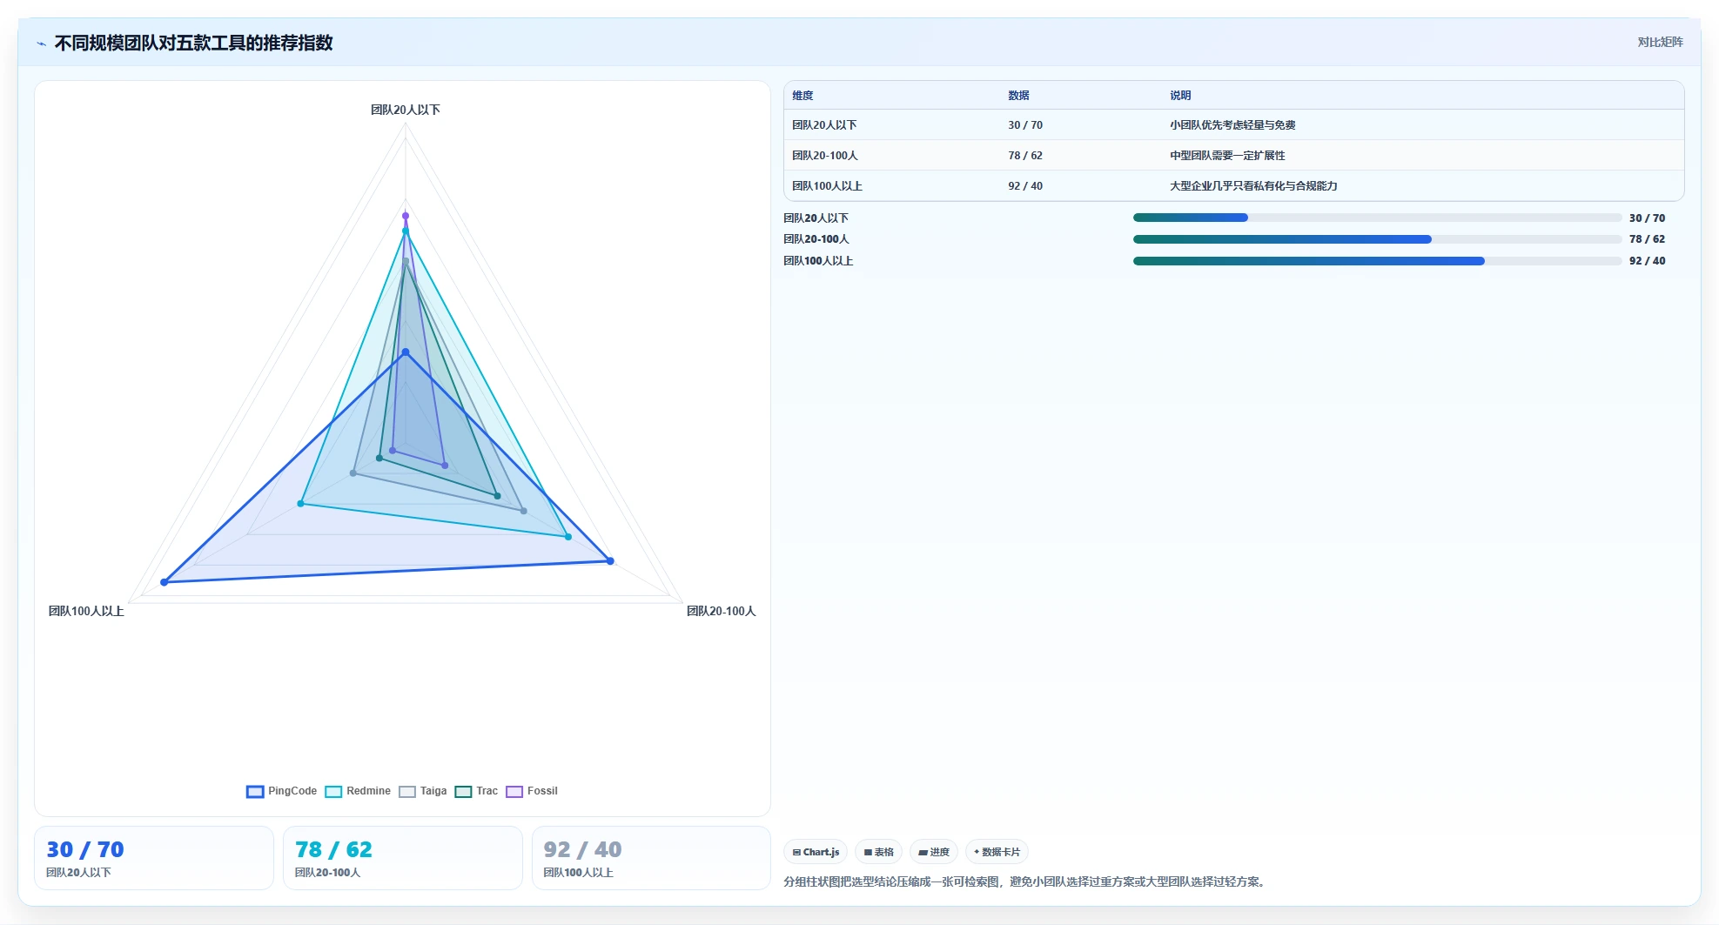
Task: Select the 表格 tag
Action: tap(878, 852)
